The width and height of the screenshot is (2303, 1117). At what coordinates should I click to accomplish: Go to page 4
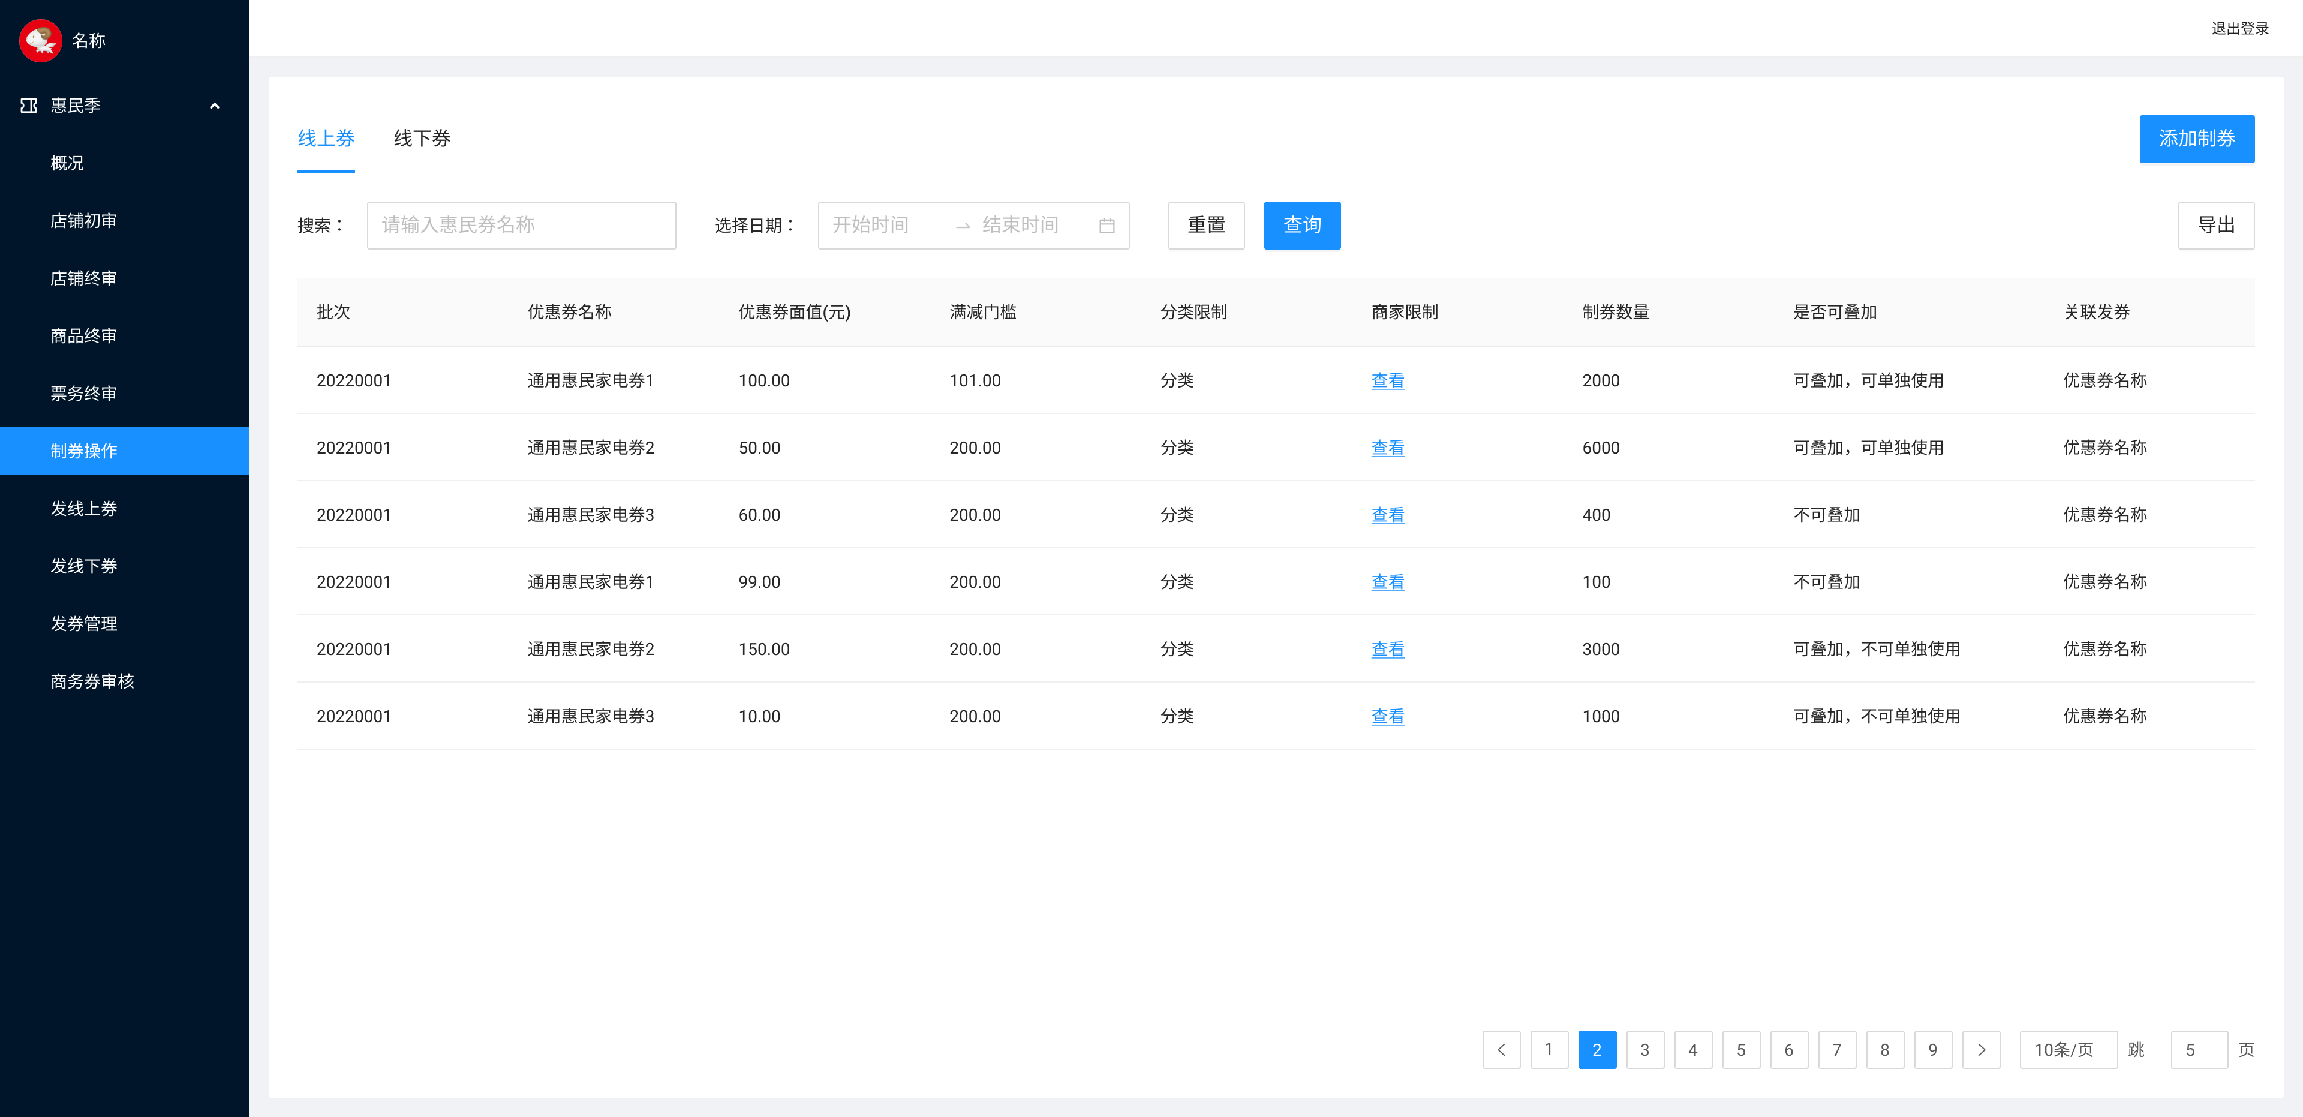[x=1693, y=1049]
